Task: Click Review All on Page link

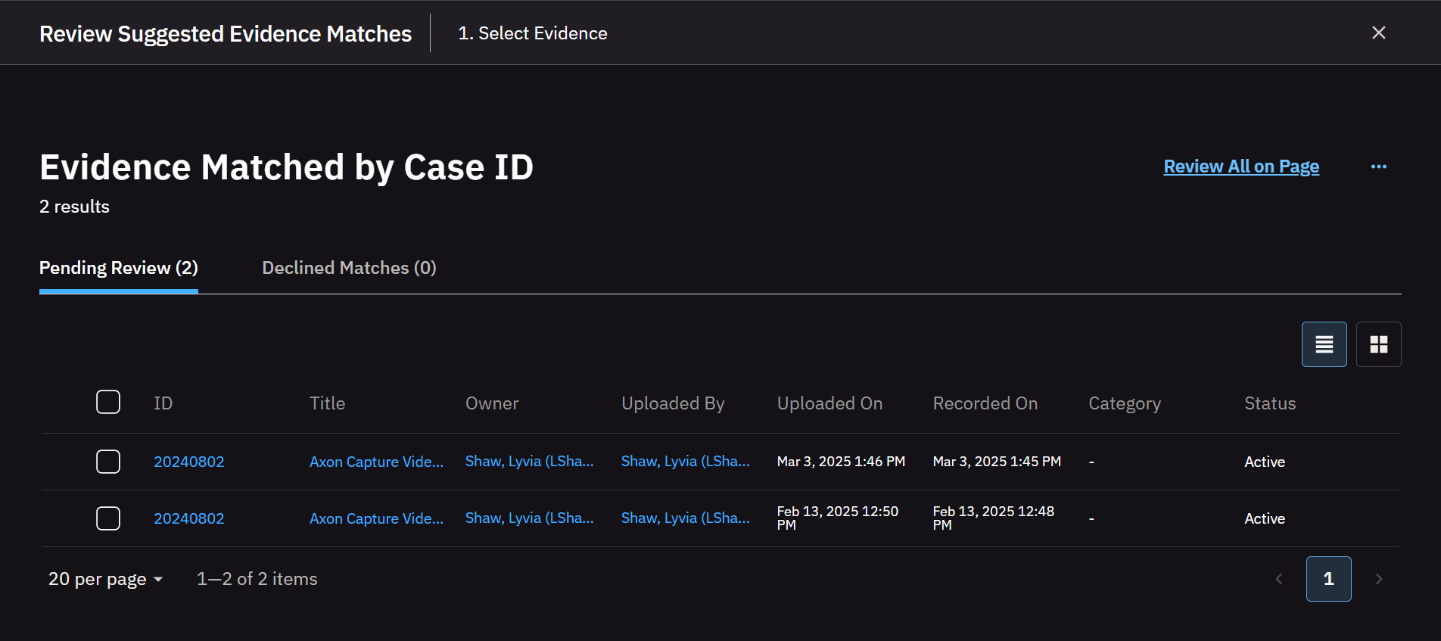Action: pos(1241,166)
